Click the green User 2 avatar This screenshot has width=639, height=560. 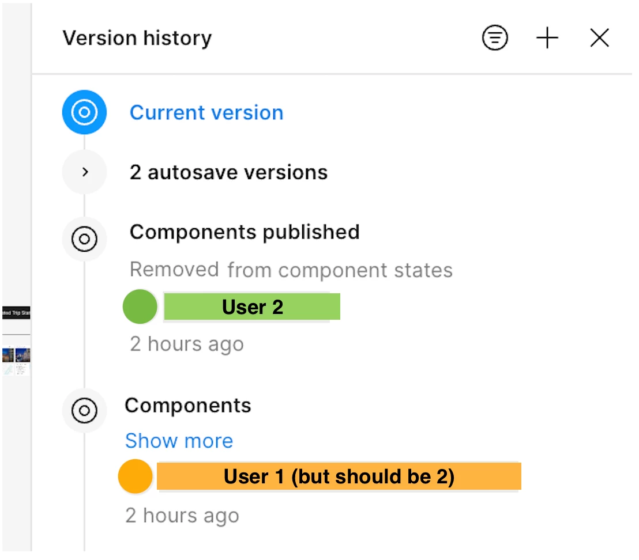click(140, 307)
